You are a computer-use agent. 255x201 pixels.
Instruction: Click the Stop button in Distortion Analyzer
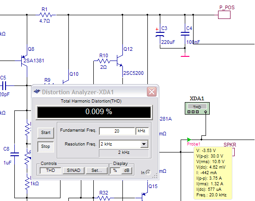click(x=46, y=146)
